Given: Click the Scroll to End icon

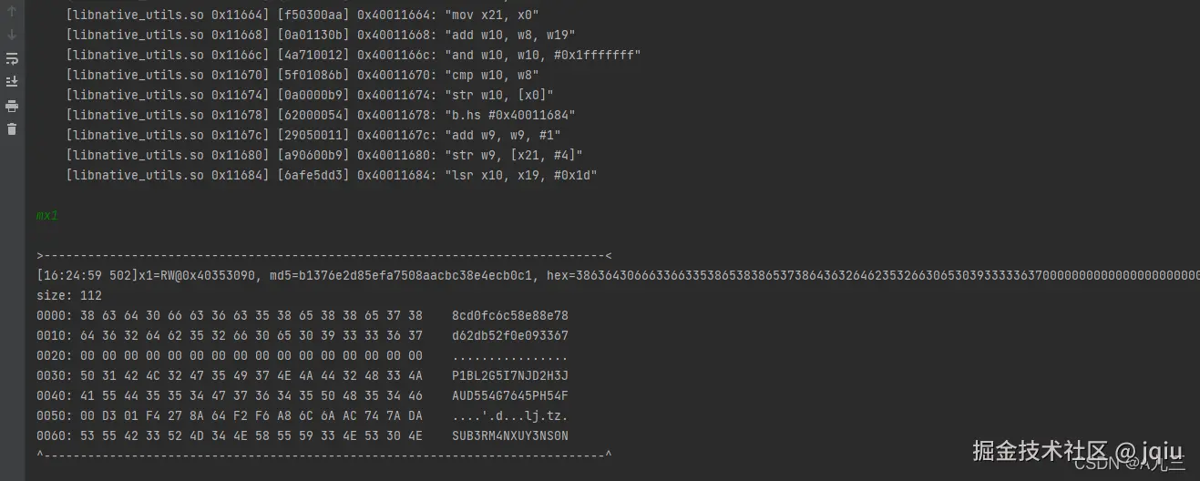Looking at the screenshot, I should tap(12, 82).
